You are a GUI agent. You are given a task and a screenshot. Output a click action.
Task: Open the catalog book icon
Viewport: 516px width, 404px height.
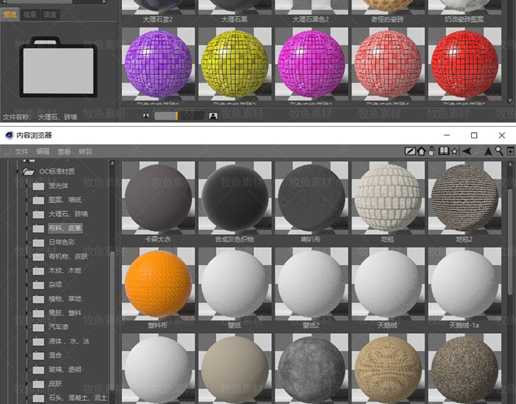pyautogui.click(x=444, y=151)
